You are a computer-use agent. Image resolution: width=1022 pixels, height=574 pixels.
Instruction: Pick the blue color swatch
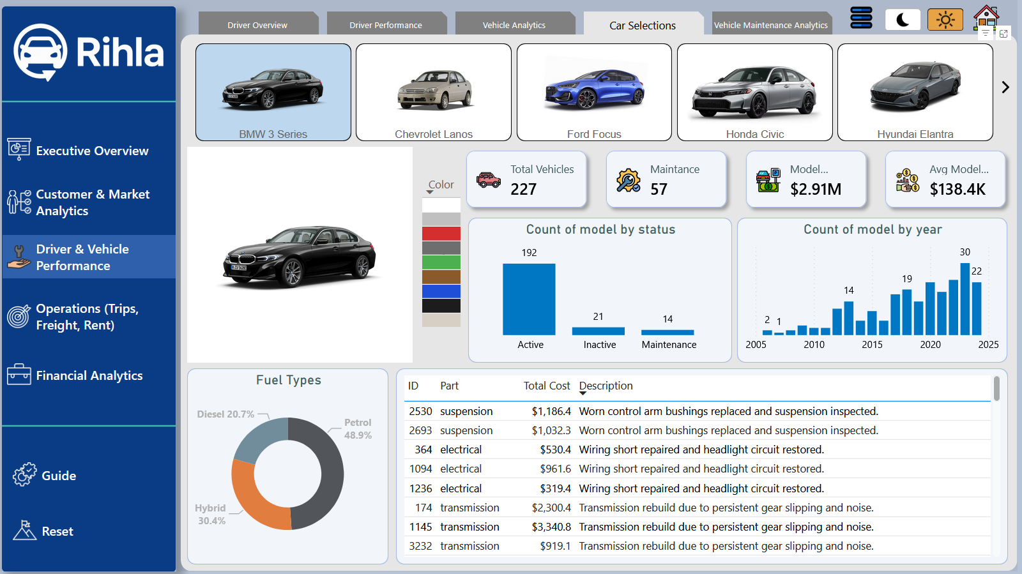[x=441, y=291]
